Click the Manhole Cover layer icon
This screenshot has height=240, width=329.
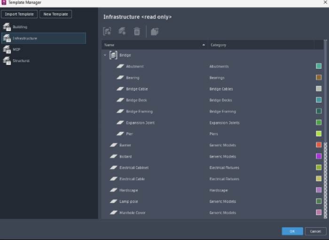coord(114,212)
